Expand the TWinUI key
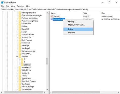Image resolution: width=120 pixels, height=94 pixels. 17,76
